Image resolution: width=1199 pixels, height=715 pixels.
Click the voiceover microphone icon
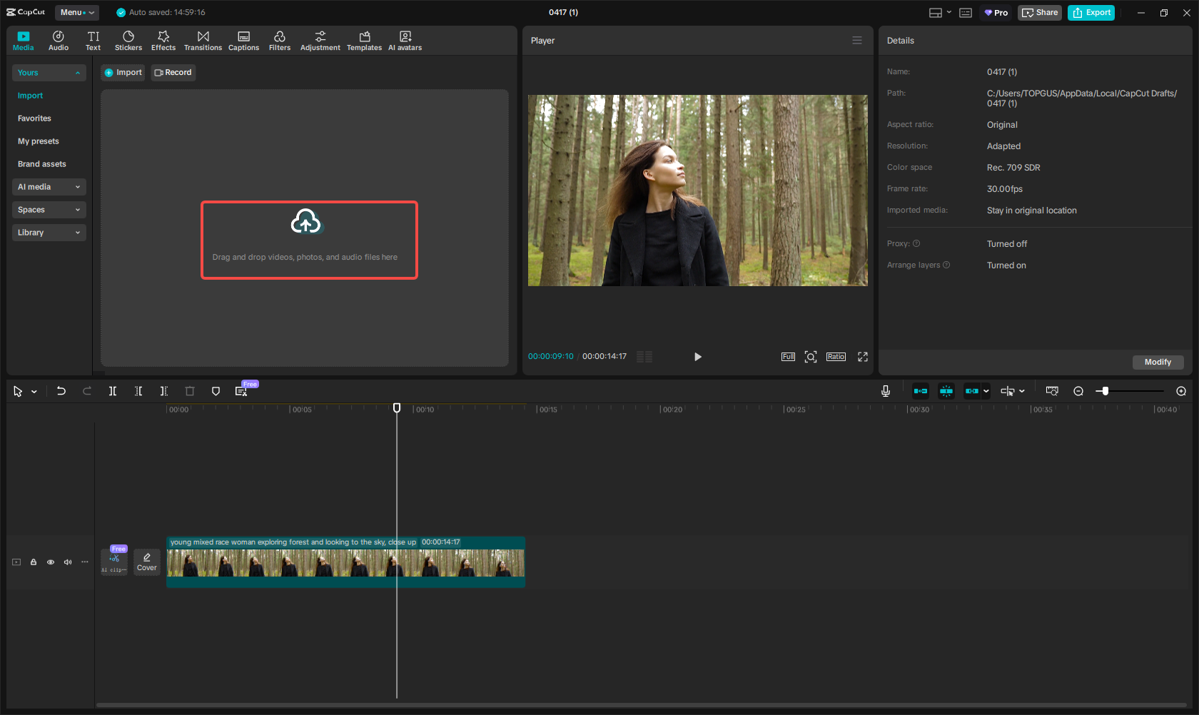click(x=885, y=391)
